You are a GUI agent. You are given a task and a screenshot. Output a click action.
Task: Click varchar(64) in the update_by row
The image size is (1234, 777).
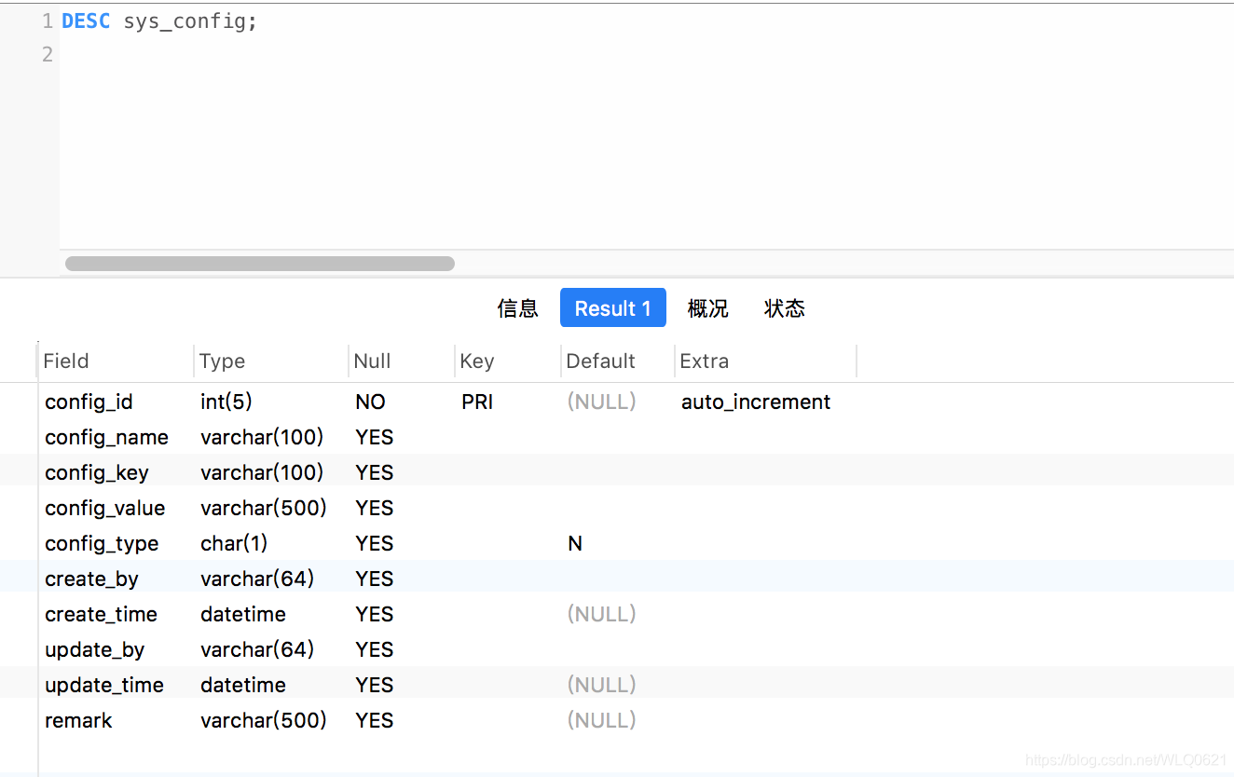257,649
